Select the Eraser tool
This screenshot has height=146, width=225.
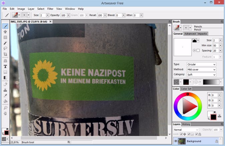pyautogui.click(x=5, y=84)
